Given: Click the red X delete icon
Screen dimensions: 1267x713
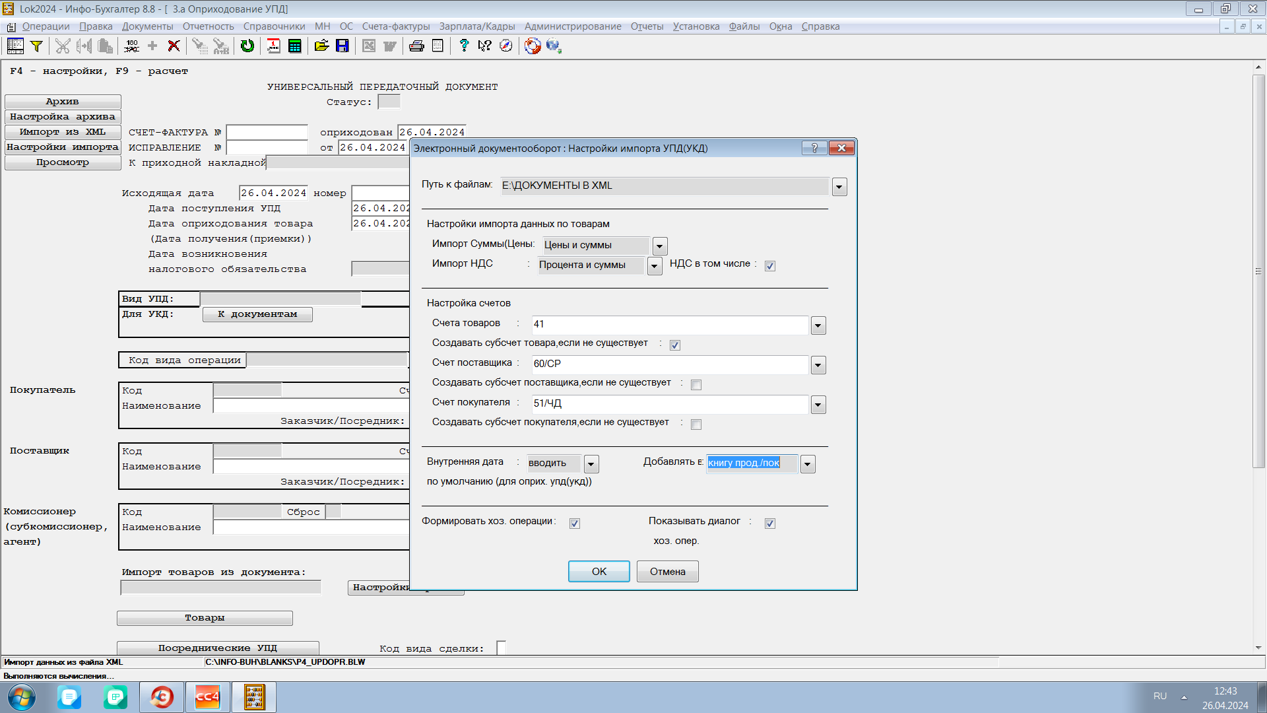Looking at the screenshot, I should click(174, 46).
